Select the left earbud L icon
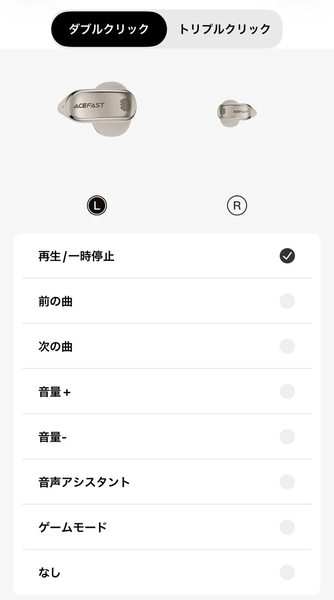 tap(97, 205)
